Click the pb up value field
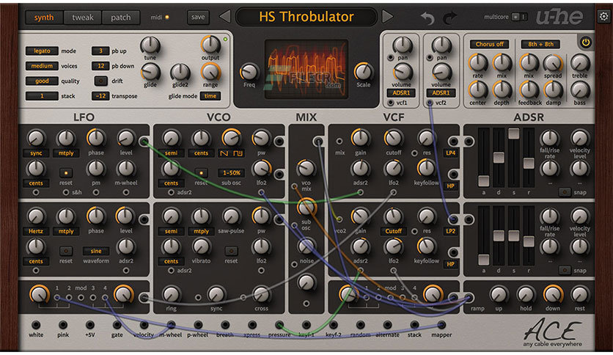This screenshot has width=613, height=355. 101,51
